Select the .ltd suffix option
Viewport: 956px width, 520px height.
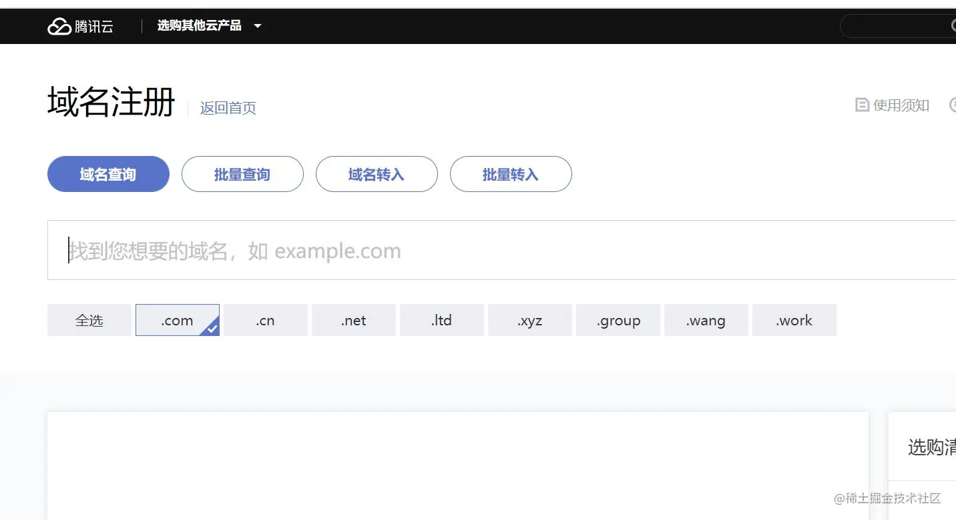pos(442,320)
